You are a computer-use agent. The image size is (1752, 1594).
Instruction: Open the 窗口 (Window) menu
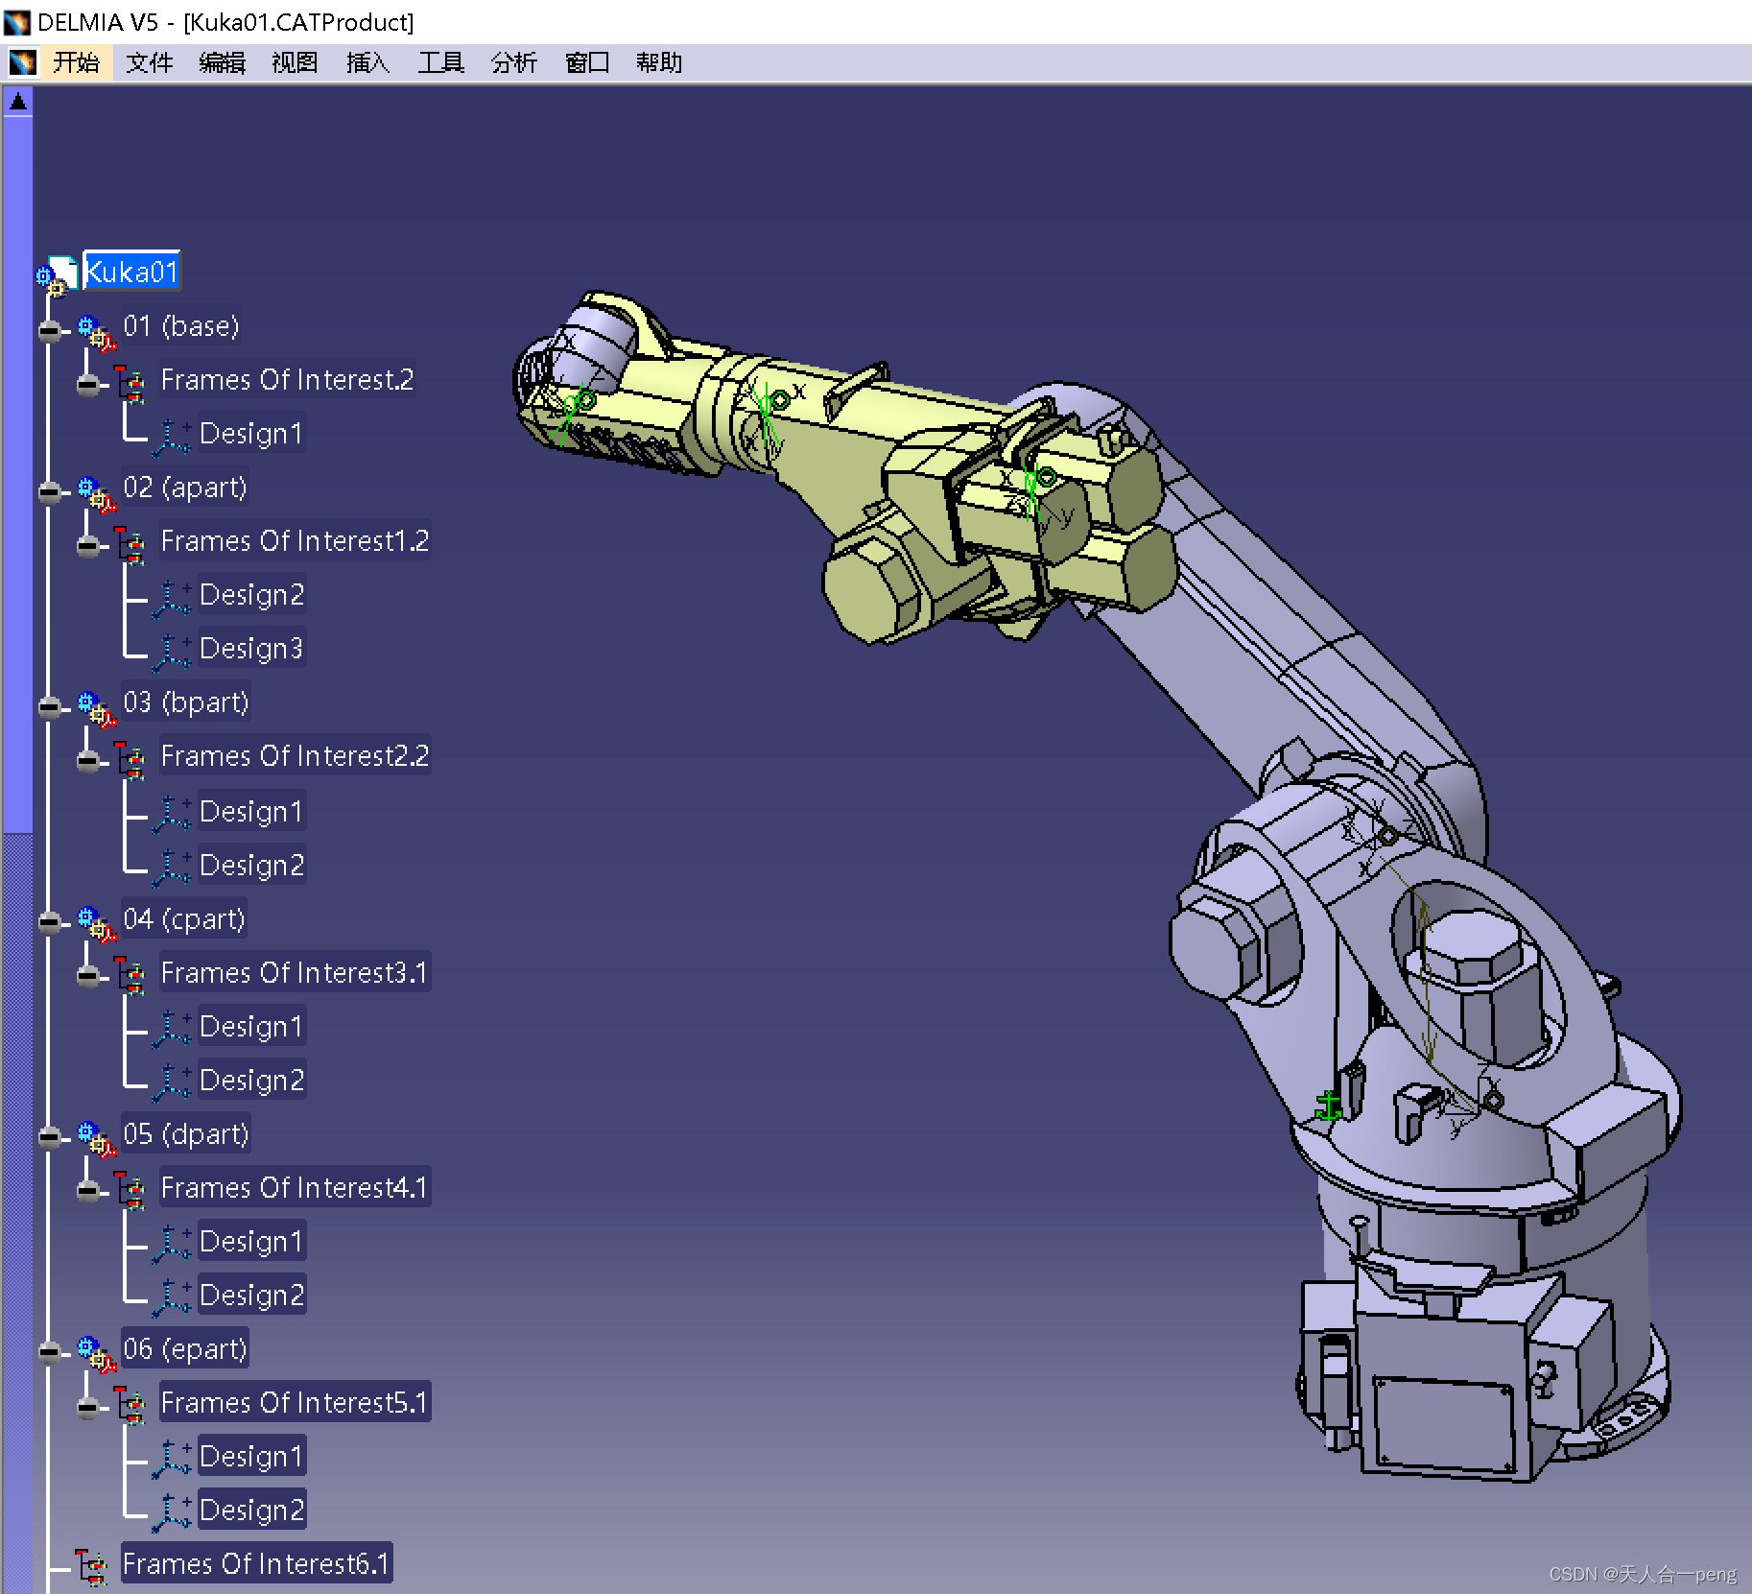click(x=586, y=63)
